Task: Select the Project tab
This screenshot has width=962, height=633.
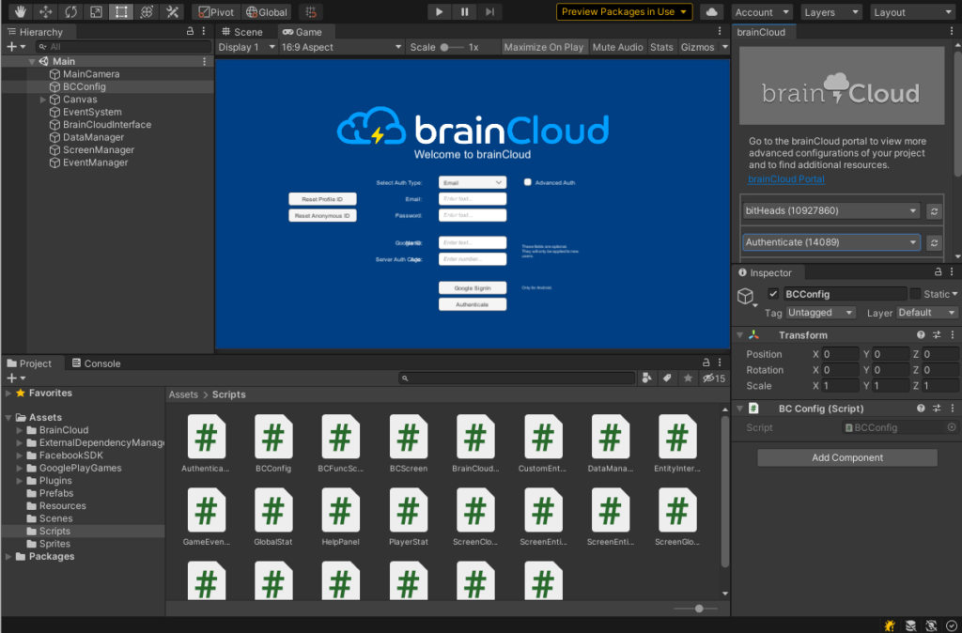Action: 29,363
